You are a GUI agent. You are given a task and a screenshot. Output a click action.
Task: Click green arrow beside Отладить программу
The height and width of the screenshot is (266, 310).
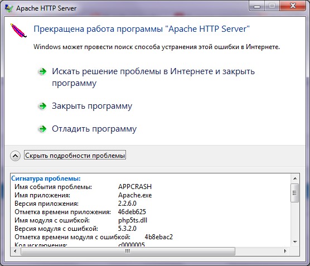click(x=42, y=129)
